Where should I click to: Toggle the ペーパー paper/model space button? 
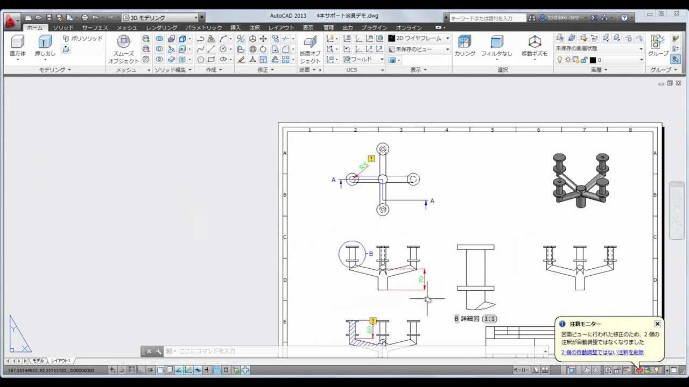click(x=522, y=370)
